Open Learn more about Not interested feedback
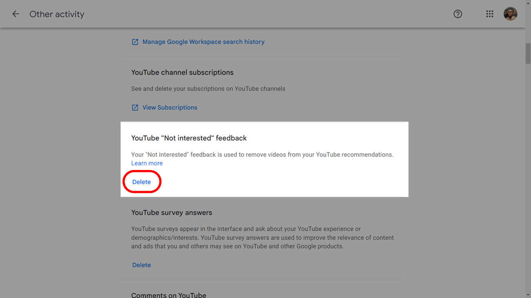The width and height of the screenshot is (531, 298). pos(147,163)
